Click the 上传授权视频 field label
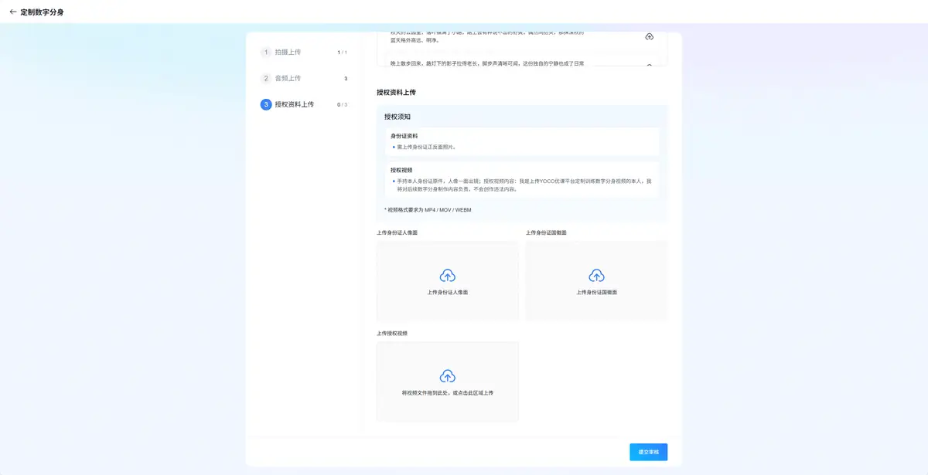Screen dimensions: 928x475 coord(392,334)
